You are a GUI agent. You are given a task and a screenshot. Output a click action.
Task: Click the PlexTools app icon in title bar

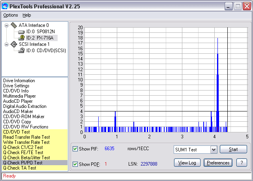tap(5, 6)
